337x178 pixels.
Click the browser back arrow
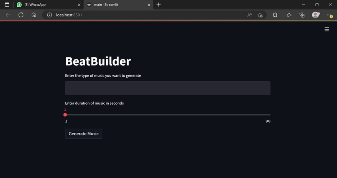click(x=8, y=15)
